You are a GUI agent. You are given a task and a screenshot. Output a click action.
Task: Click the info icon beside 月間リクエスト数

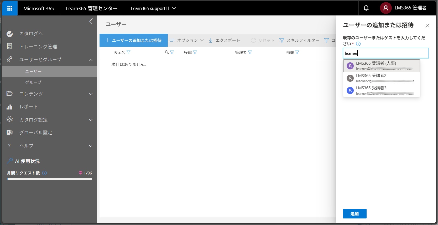(x=44, y=173)
